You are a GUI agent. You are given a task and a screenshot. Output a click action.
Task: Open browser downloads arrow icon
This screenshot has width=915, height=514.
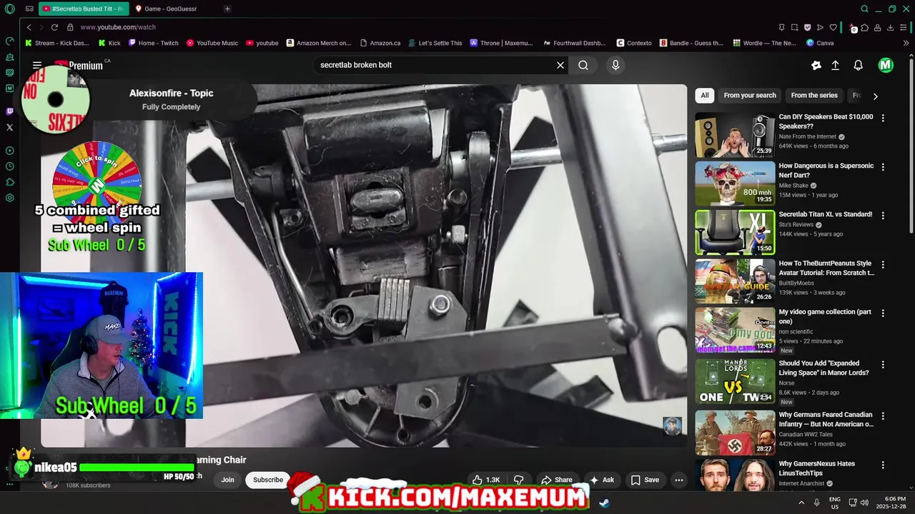tap(890, 27)
